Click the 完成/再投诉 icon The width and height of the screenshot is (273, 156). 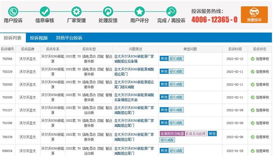[171, 10]
